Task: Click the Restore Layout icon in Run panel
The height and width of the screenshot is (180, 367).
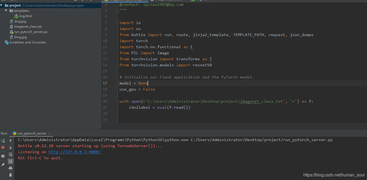Action: (3, 156)
